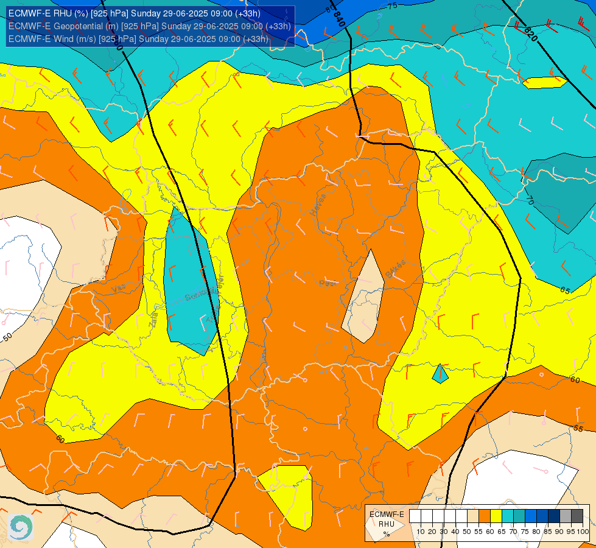The image size is (596, 548).
Task: Click the legend tick value 90
Action: point(559,532)
